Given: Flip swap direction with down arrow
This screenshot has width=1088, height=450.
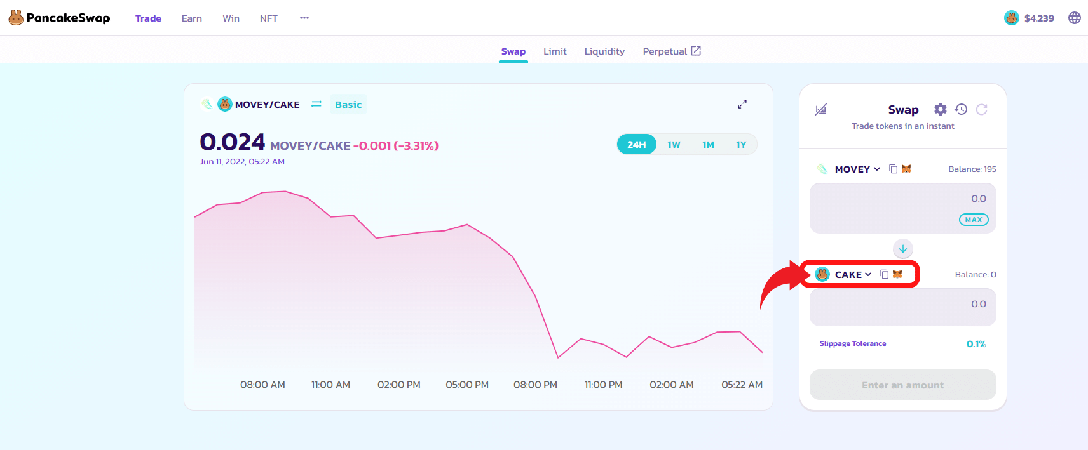Looking at the screenshot, I should pyautogui.click(x=903, y=249).
